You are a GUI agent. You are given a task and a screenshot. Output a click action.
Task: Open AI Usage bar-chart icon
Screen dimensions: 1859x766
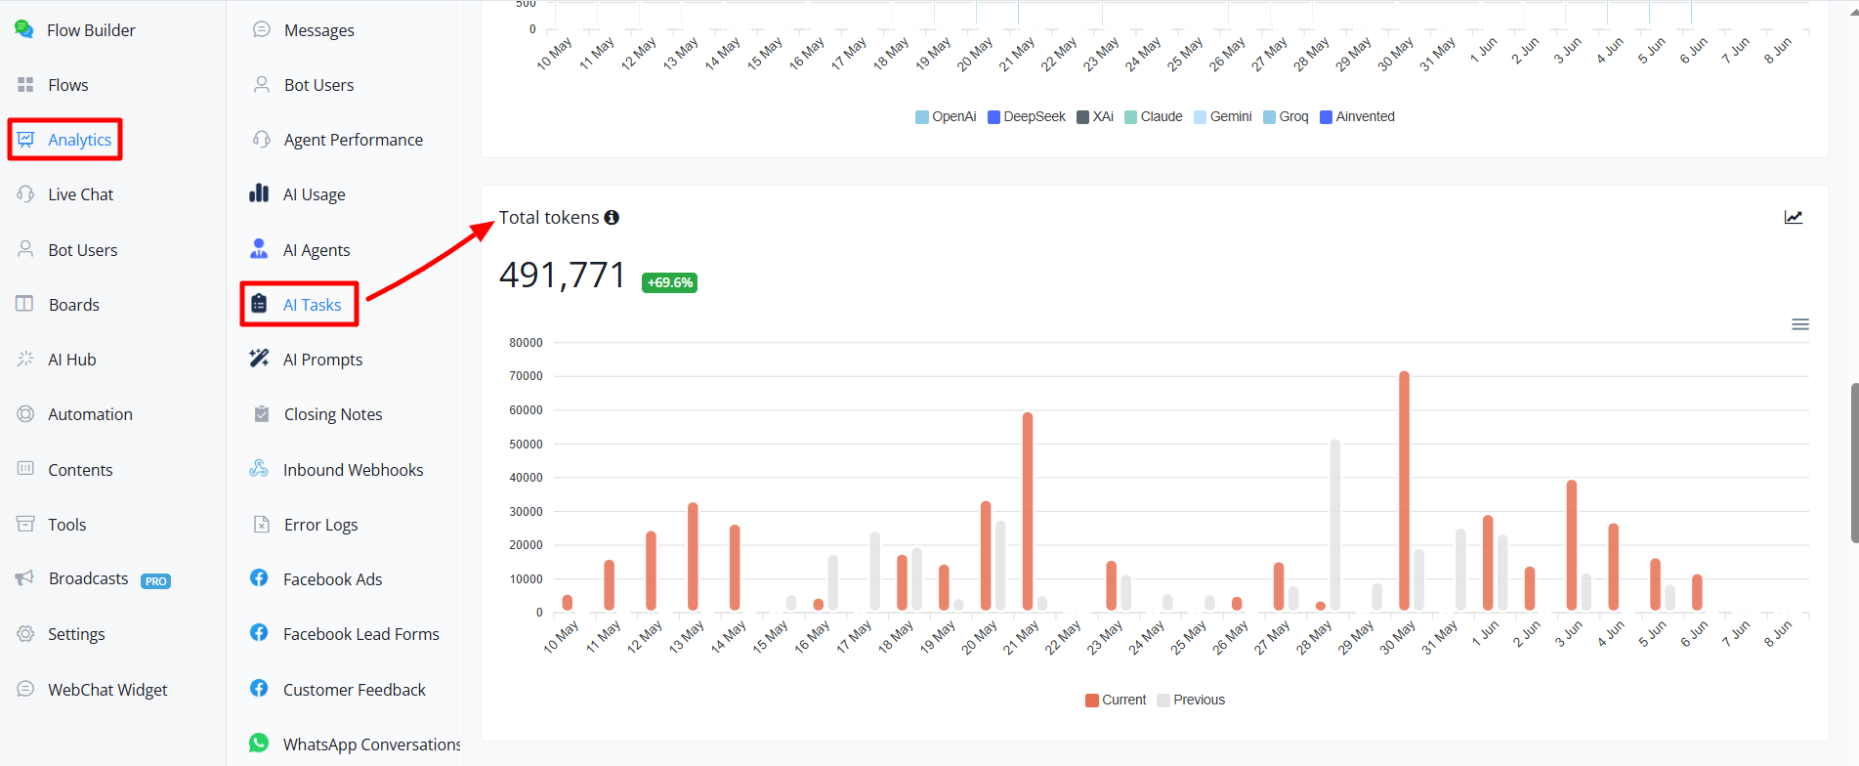point(259,193)
